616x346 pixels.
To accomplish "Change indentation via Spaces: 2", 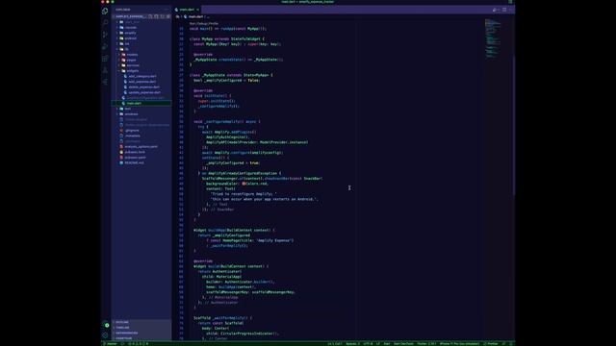I will pos(352,344).
